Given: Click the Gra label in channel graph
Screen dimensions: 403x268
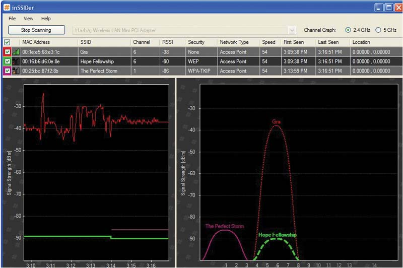Looking at the screenshot, I should [x=276, y=121].
